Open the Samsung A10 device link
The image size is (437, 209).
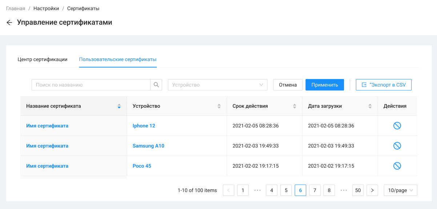[x=148, y=146]
